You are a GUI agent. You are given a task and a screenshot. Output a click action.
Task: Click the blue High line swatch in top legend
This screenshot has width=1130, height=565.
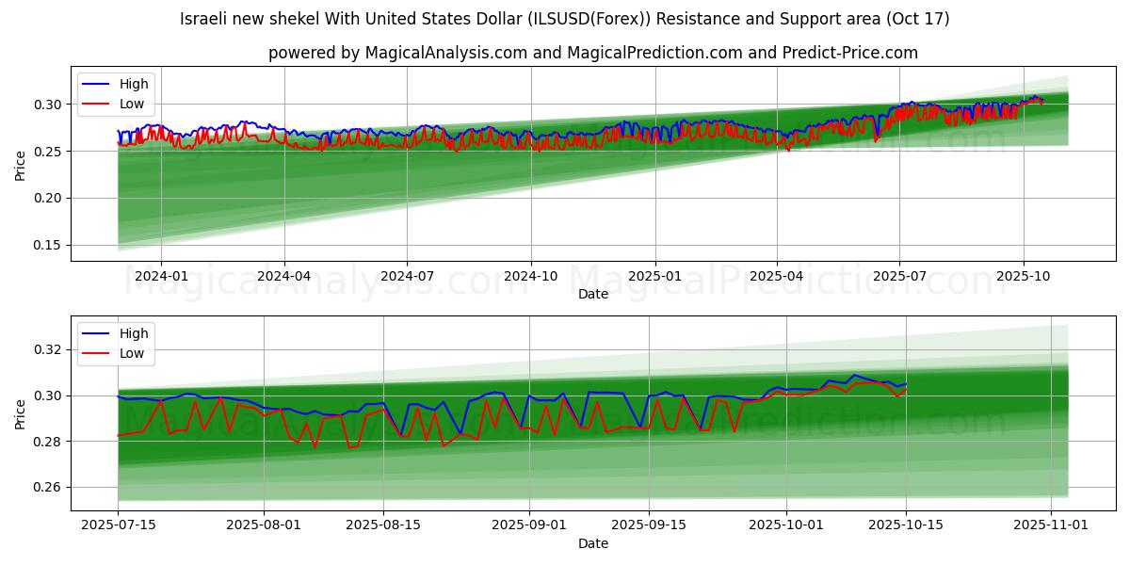[96, 84]
